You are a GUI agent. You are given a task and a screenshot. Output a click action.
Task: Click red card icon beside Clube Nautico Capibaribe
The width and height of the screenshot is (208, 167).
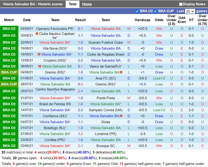tap(37, 34)
